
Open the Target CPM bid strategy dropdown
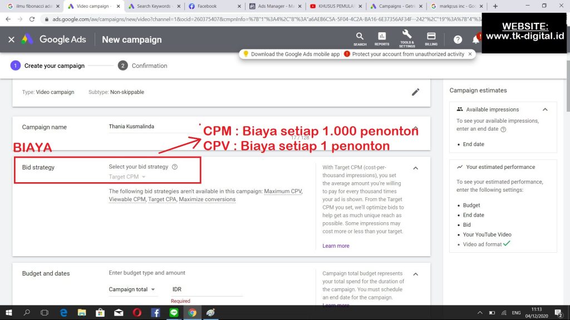pos(127,177)
